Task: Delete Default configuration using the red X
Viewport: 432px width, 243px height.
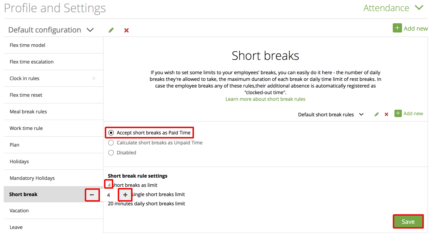Action: click(126, 30)
